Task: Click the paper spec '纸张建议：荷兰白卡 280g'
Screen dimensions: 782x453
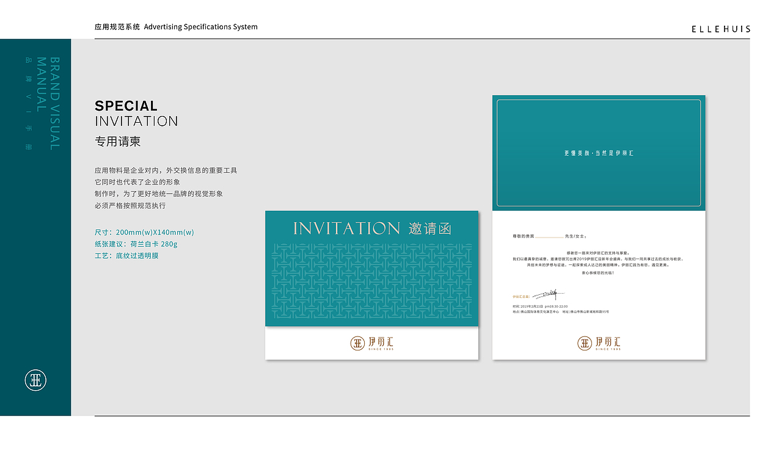Action: (136, 244)
